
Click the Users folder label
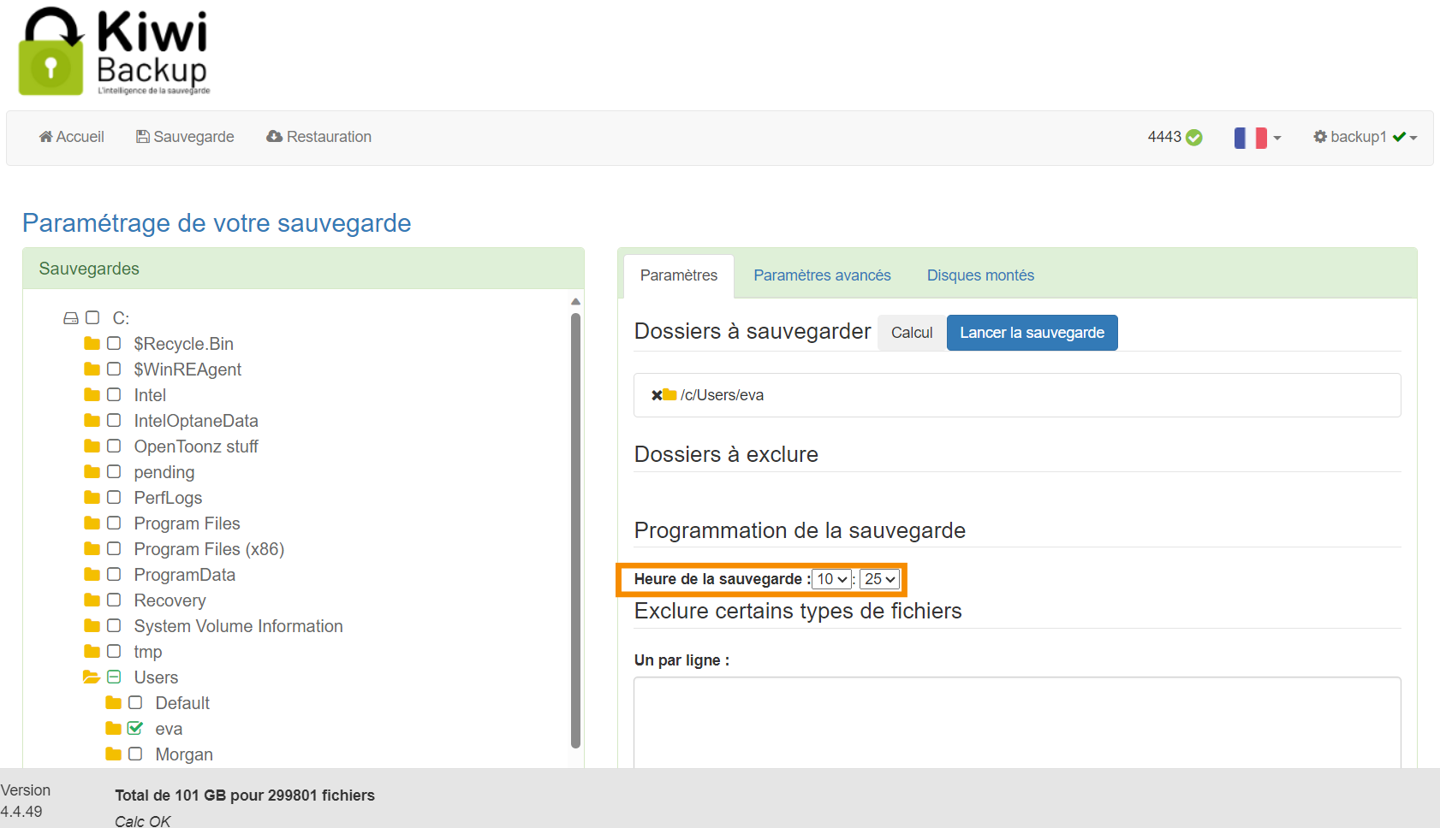[156, 677]
